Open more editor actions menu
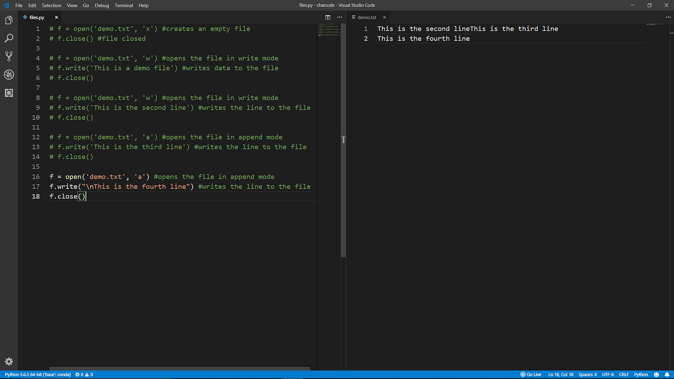This screenshot has height=379, width=674. [339, 17]
